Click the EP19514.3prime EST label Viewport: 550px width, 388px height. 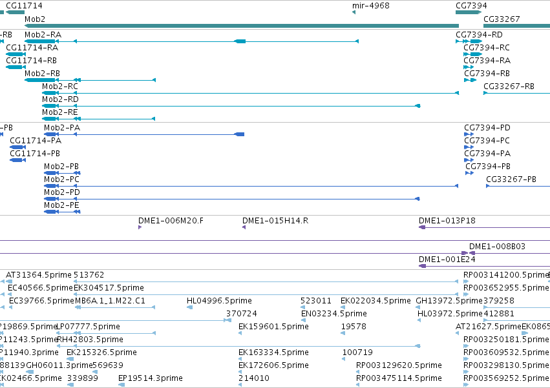(x=150, y=378)
